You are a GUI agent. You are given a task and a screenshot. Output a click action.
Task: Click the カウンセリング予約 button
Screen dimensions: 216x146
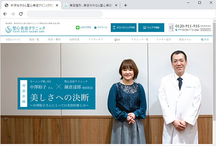[x=123, y=28]
